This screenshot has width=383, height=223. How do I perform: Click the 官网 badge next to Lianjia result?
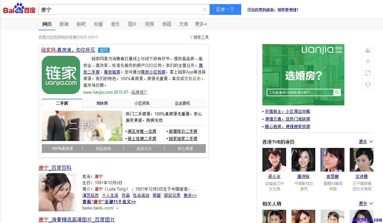tap(104, 50)
